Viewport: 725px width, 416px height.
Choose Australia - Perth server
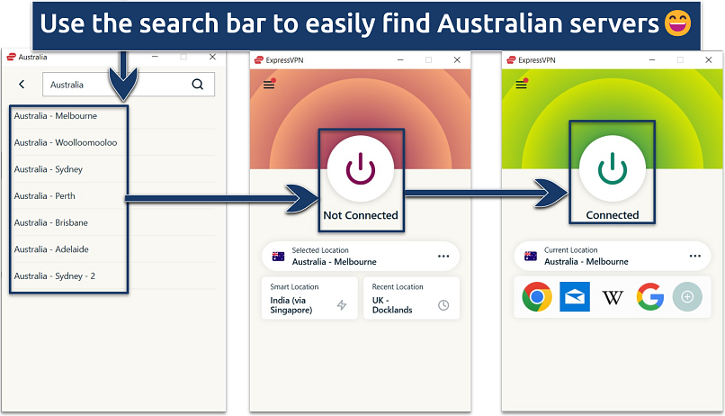(x=44, y=195)
